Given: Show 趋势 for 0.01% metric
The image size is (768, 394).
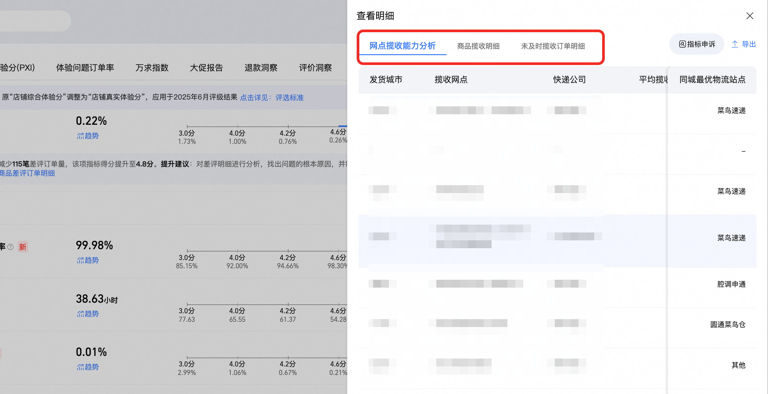Looking at the screenshot, I should pyautogui.click(x=88, y=367).
